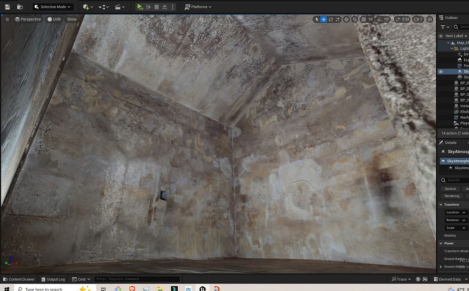Screen dimensions: 469x291
Task: Switch viewport layout with grid icon
Action: coord(430,19)
